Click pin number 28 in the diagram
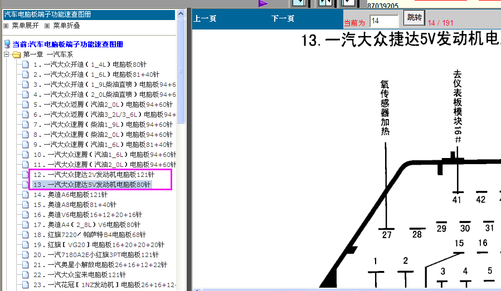501x291 pixels. click(417, 234)
